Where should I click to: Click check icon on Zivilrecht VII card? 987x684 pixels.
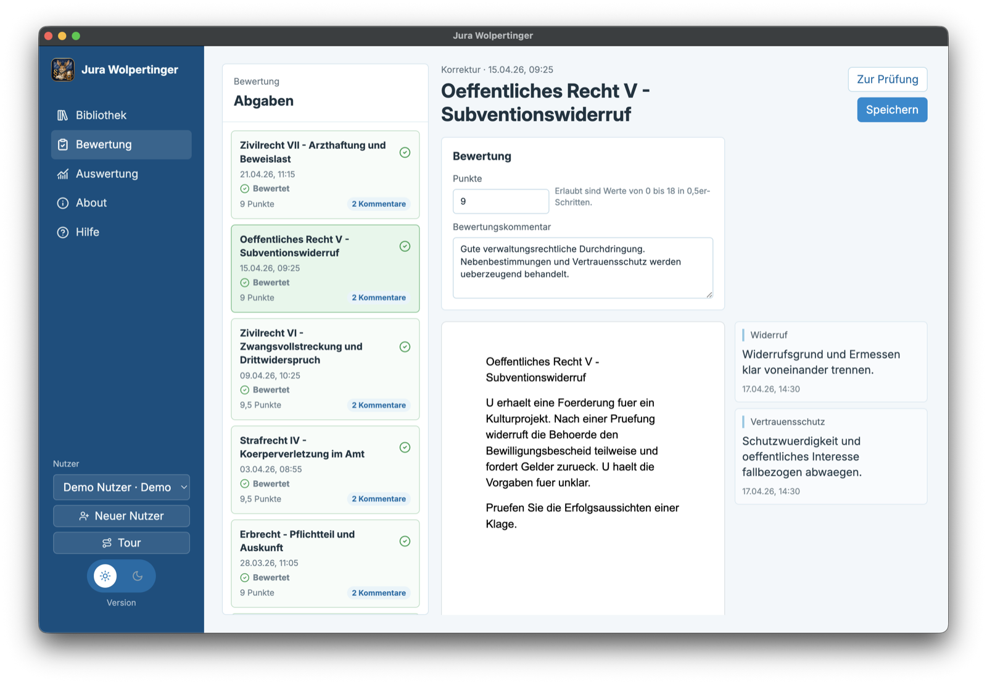(405, 152)
